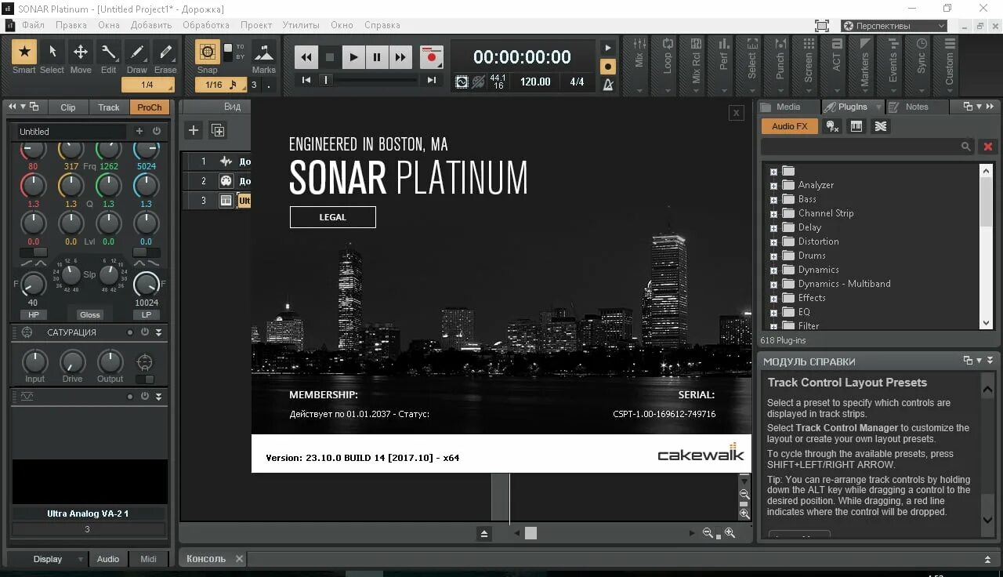This screenshot has height=577, width=1003.
Task: Pick the Edit tool wrench
Action: 109,53
